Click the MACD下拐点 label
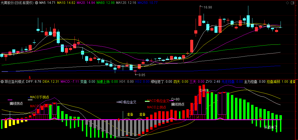The width and height of the screenshot is (298, 140). pos(39,97)
